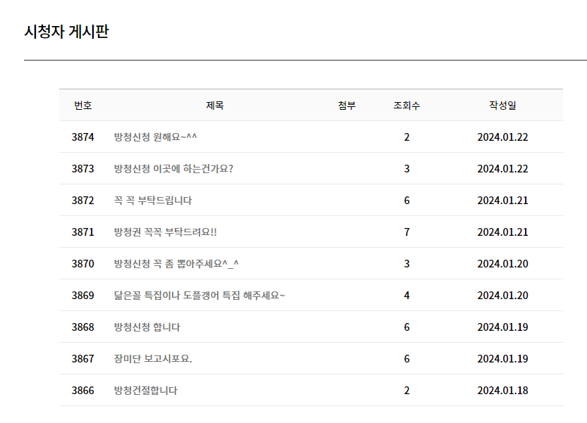
Task: Click view count 6 in row 3867
Action: pos(407,359)
